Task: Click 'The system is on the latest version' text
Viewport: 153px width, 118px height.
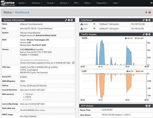Action: (35, 60)
